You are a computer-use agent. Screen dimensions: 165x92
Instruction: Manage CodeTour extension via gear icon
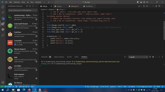36,36
